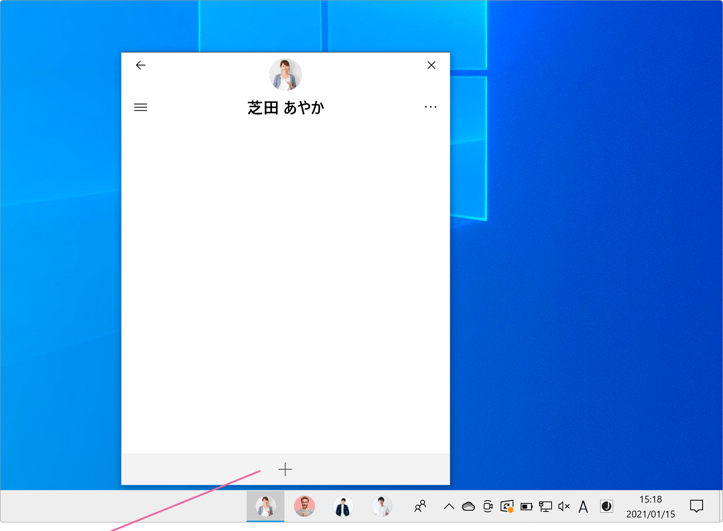This screenshot has height=531, width=723.
Task: Open the Action Center notifications icon
Action: click(696, 507)
